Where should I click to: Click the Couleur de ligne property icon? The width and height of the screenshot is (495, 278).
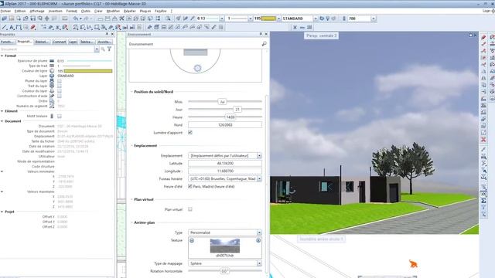point(52,71)
